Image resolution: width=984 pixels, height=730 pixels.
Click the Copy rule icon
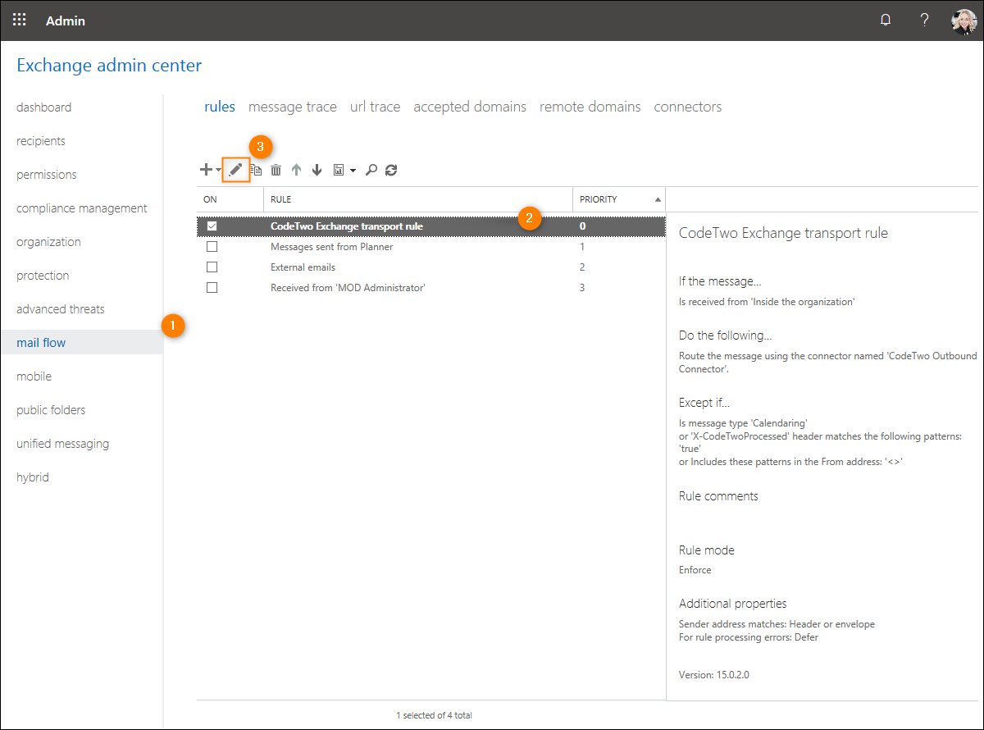(x=257, y=170)
